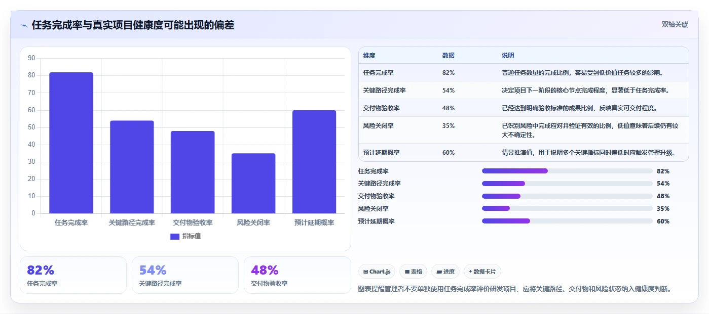Click the 35% progress value label

tap(663, 209)
